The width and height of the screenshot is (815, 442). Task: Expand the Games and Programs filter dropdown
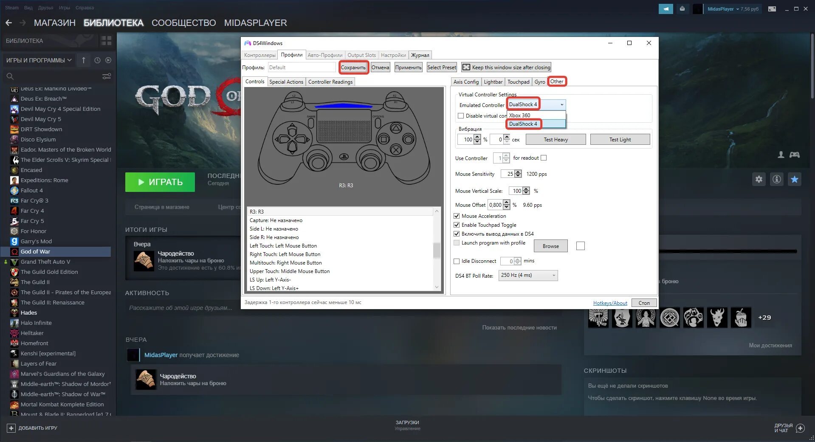click(x=39, y=60)
